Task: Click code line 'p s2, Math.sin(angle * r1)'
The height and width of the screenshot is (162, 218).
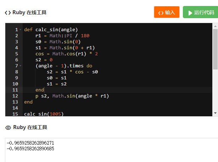Action: pos(72,96)
